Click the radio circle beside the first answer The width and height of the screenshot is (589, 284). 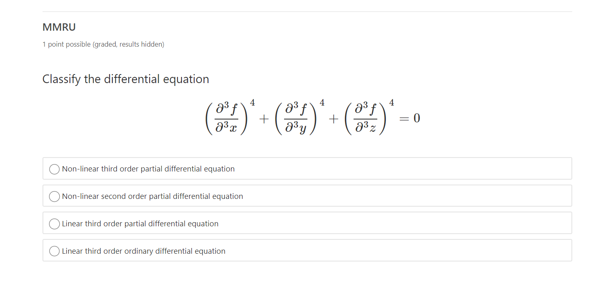click(x=54, y=169)
